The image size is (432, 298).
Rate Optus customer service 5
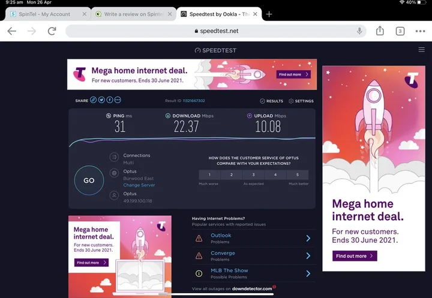[298, 174]
